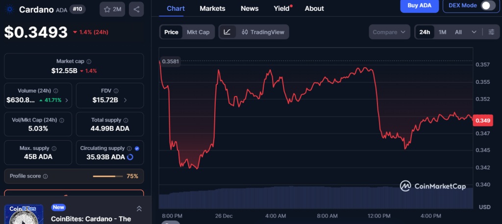Screen dimensions: 502x224
Task: Expand more time ranges chevron
Action: [x=474, y=32]
